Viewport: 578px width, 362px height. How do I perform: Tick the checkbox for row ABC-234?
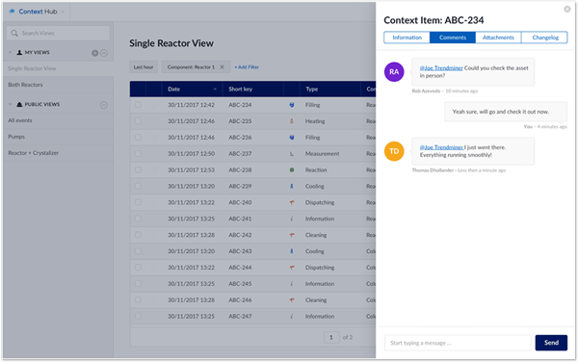(138, 105)
